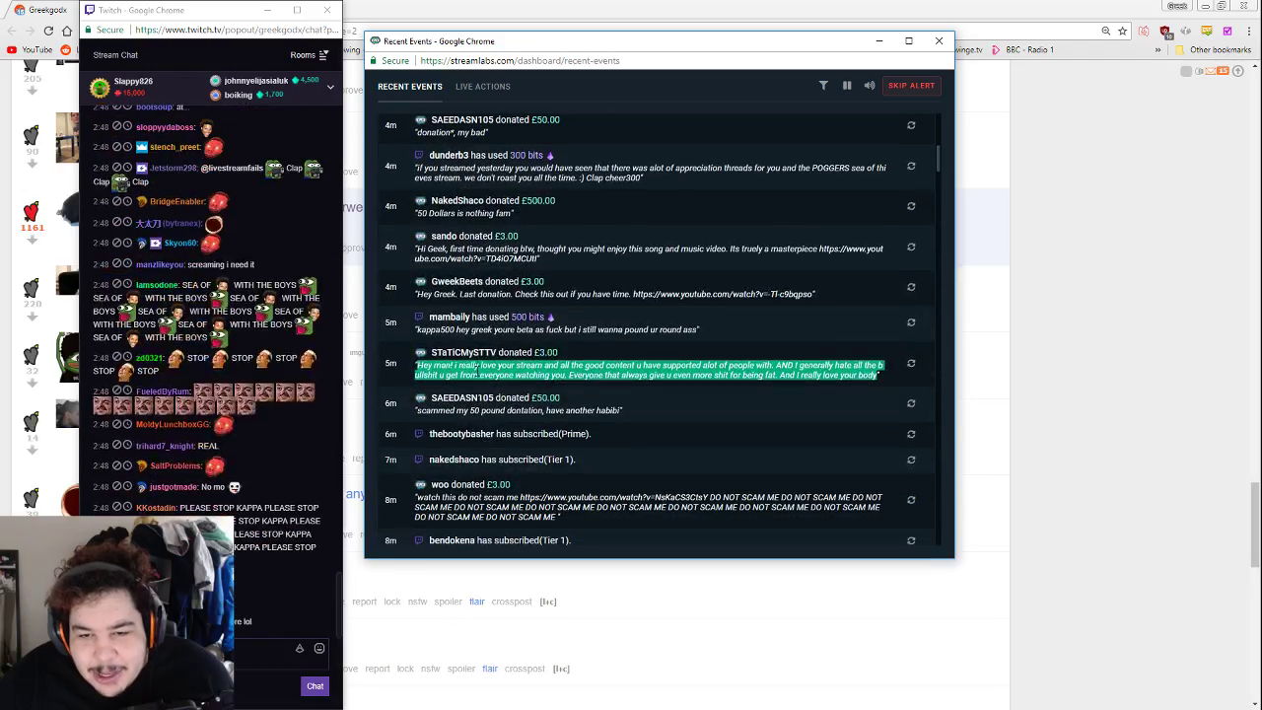This screenshot has width=1262, height=710.
Task: Click the upper reddit flair link
Action: tap(477, 602)
